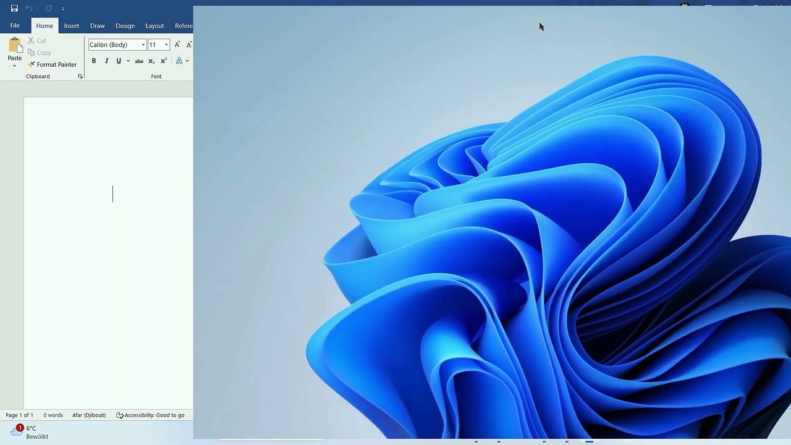Save the document with the floppy disk icon
Image resolution: width=791 pixels, height=445 pixels.
point(14,9)
